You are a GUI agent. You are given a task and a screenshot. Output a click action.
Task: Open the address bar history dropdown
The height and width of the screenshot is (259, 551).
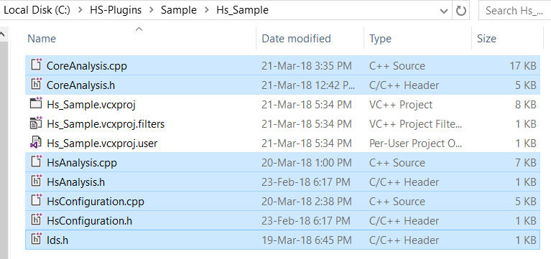pos(444,11)
